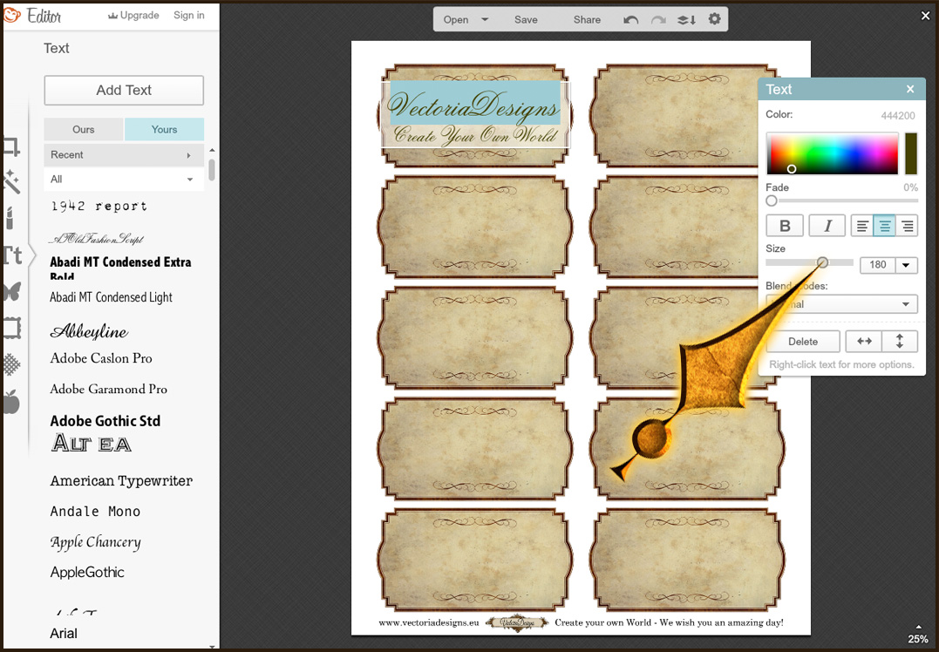Select the Arial font
Viewport: 939px width, 652px height.
coord(64,634)
